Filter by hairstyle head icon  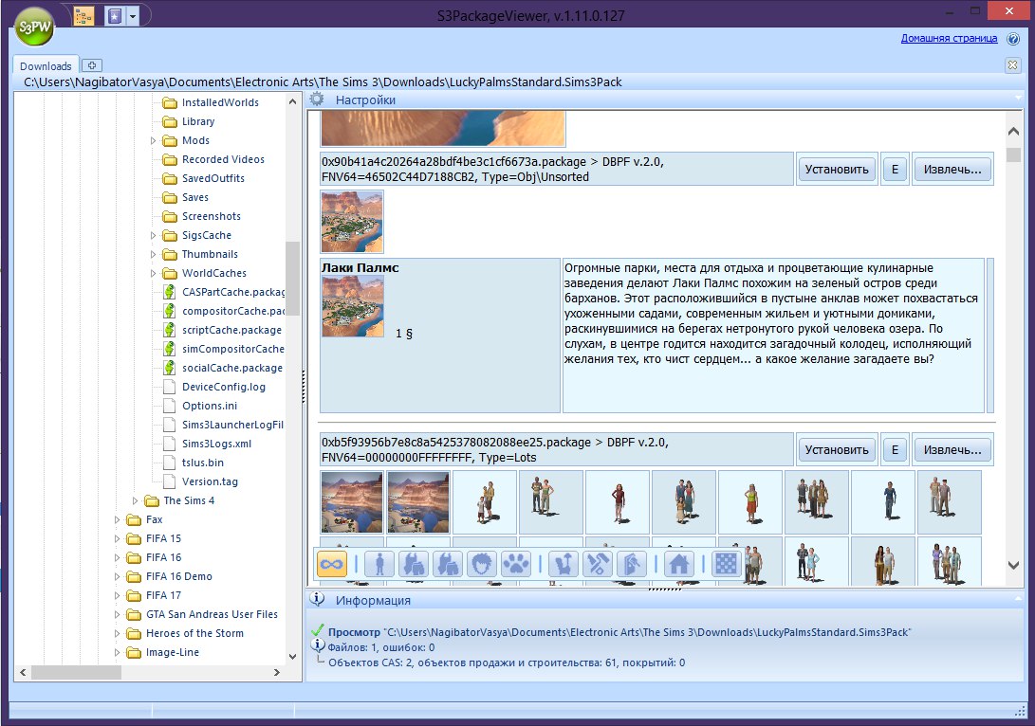[x=483, y=565]
